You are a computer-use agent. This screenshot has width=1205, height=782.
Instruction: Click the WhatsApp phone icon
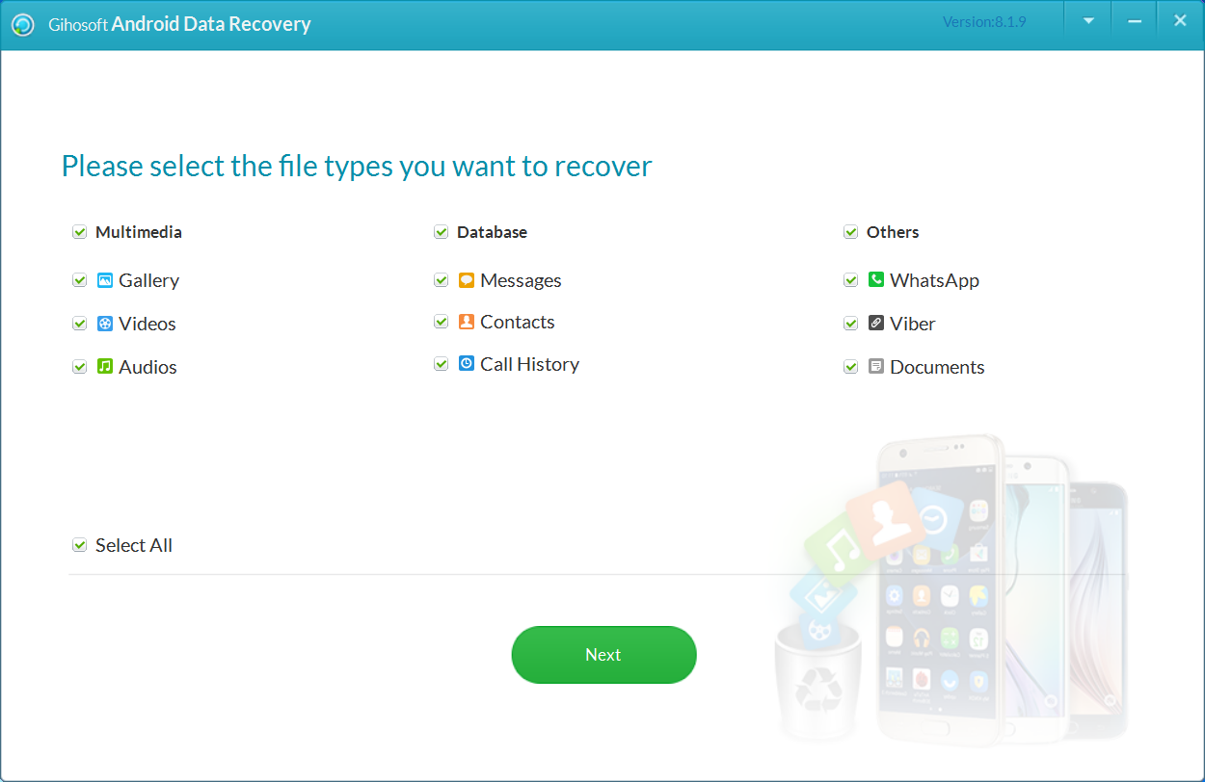(876, 280)
